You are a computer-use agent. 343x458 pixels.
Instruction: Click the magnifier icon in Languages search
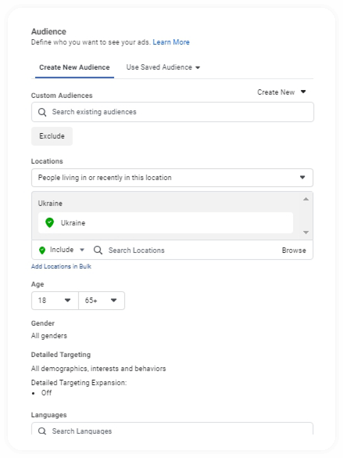pyautogui.click(x=42, y=431)
